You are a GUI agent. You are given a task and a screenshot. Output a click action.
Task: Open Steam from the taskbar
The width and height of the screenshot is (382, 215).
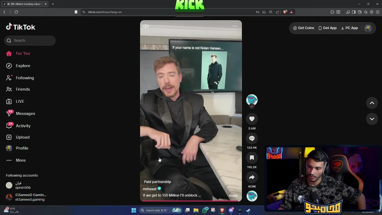[248, 210]
